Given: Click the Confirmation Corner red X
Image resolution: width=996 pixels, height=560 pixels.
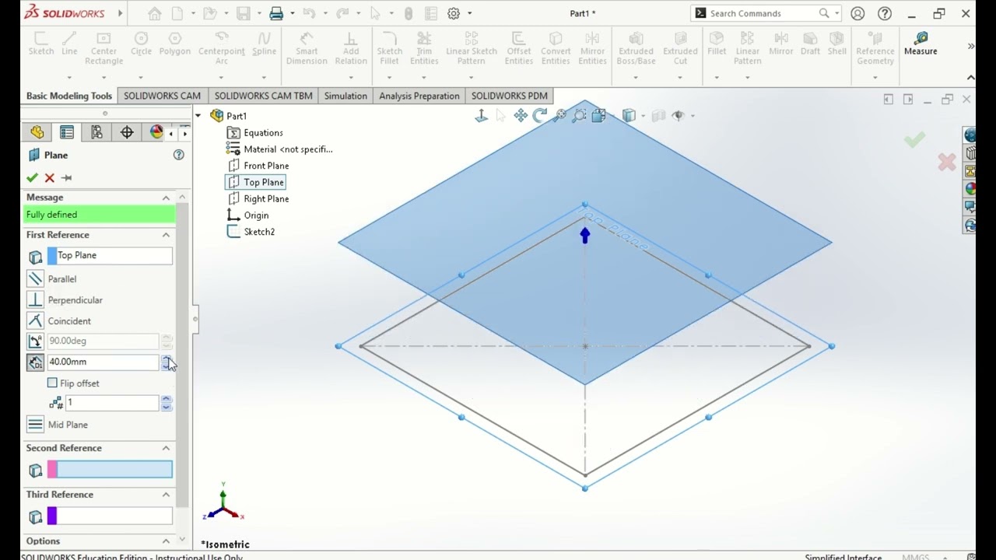Looking at the screenshot, I should [947, 162].
